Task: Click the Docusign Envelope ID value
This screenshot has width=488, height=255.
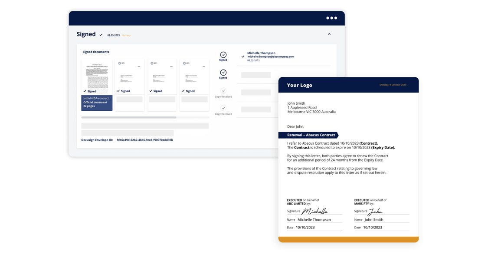Action: click(x=144, y=140)
